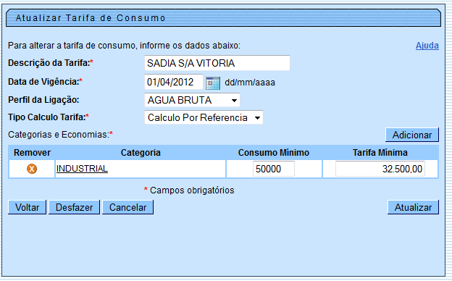Open the calendar date picker icon

point(213,83)
